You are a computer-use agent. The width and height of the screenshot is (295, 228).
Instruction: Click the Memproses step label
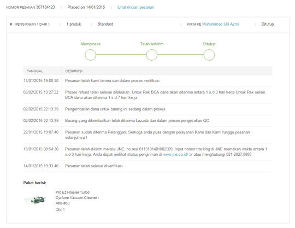[x=91, y=44]
